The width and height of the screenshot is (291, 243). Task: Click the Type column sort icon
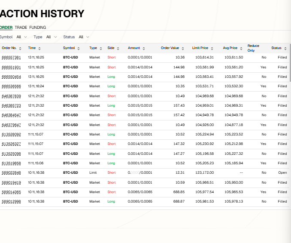(101, 48)
